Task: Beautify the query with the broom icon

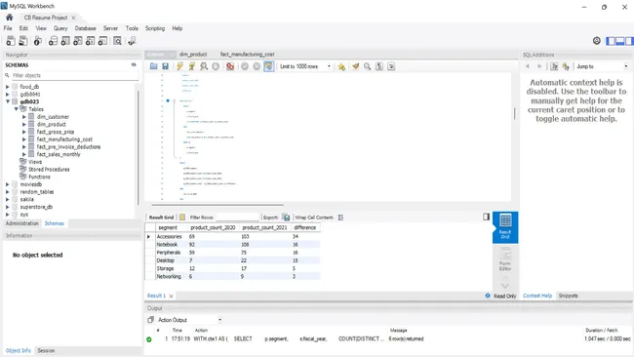Action: pyautogui.click(x=355, y=66)
